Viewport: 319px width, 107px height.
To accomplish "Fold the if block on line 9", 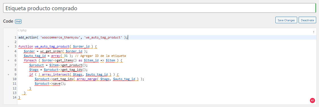I will click(8, 74).
